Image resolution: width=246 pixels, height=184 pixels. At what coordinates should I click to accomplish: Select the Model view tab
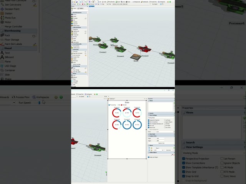(x=92, y=7)
